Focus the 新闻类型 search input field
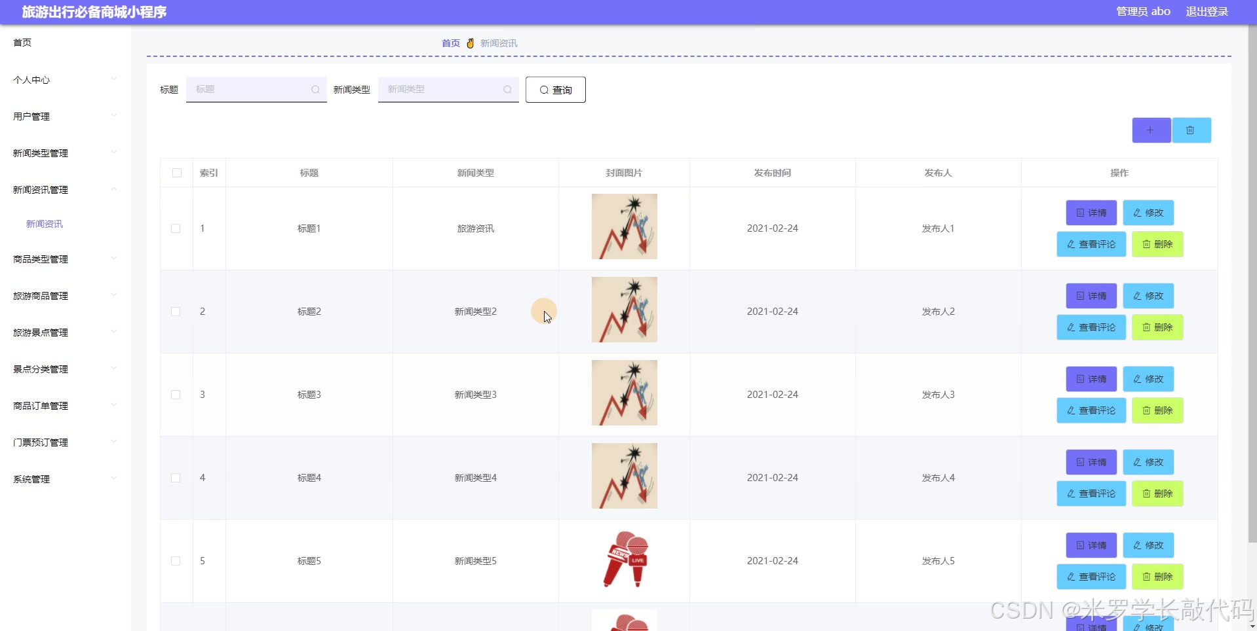The width and height of the screenshot is (1257, 631). pos(448,90)
